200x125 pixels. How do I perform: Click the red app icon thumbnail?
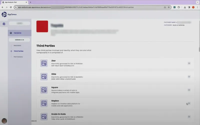(42, 27)
